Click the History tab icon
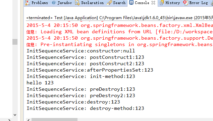Image resolution: width=213 pixels, height=121 pixels. pos(162,3)
